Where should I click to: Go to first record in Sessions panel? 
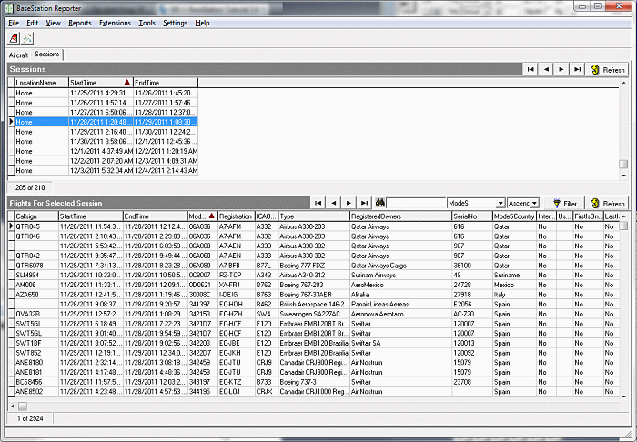click(531, 69)
